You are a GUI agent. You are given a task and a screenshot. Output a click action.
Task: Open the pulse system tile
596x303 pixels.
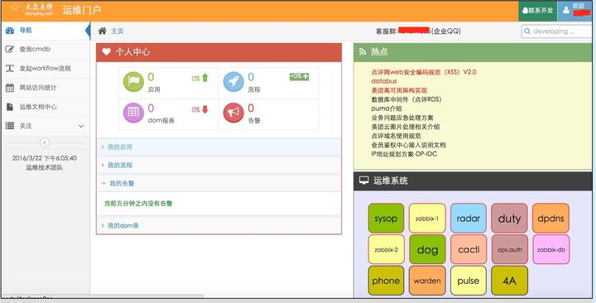tap(469, 281)
